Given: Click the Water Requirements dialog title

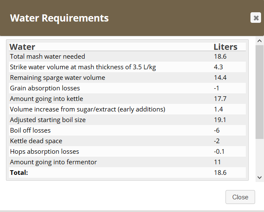Looking at the screenshot, I should click(x=59, y=18).
